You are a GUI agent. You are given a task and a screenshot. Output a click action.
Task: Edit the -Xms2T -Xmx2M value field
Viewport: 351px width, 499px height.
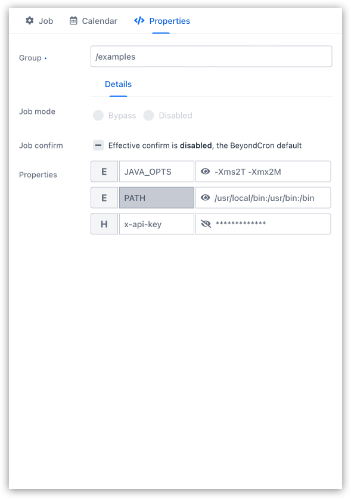click(263, 172)
